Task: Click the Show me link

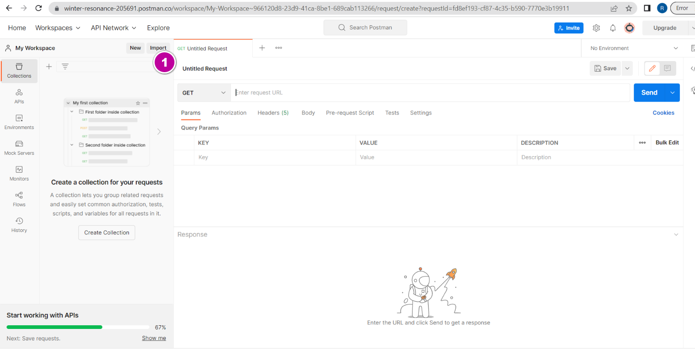Action: click(154, 338)
